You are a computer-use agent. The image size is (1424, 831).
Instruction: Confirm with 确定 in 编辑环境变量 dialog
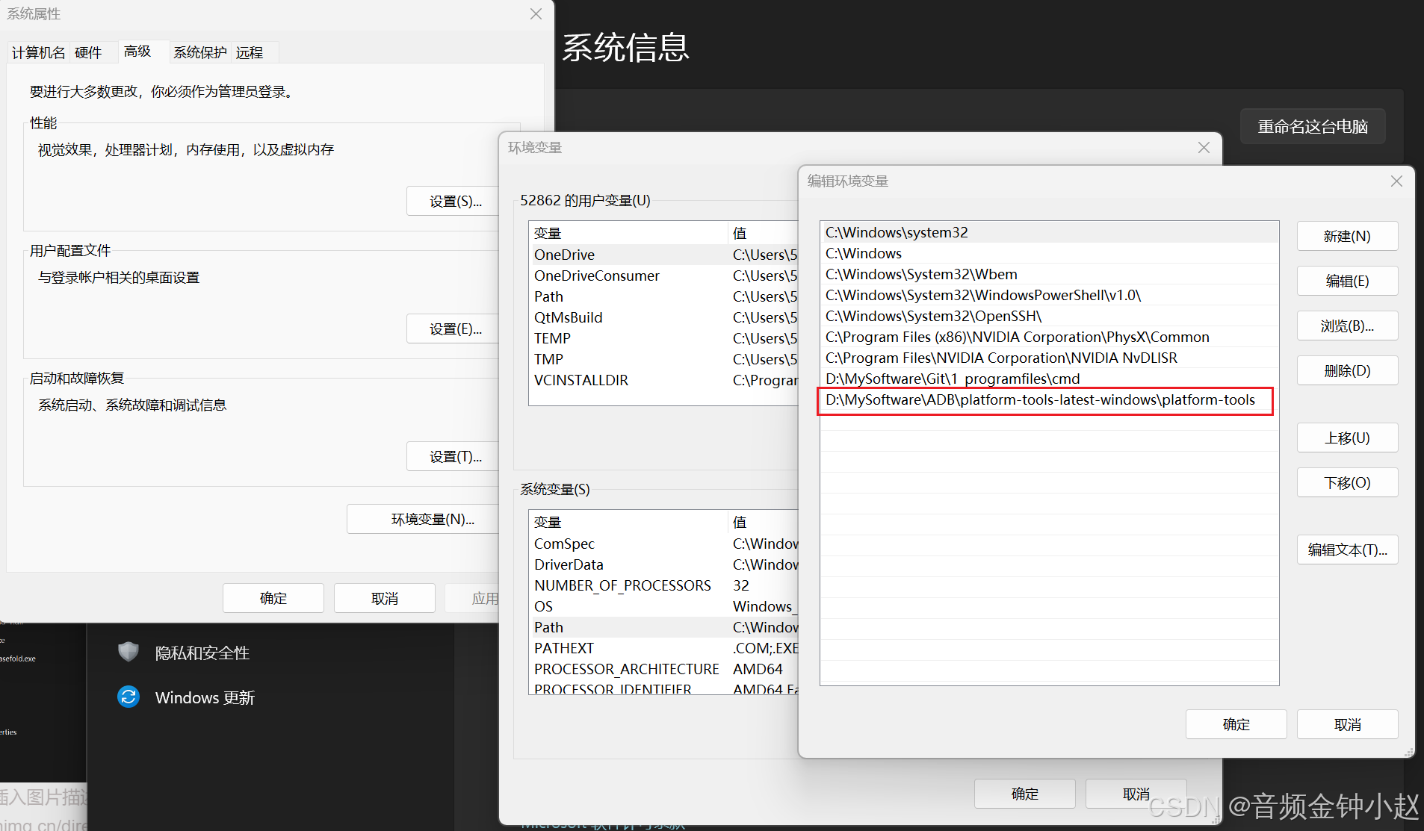[1236, 724]
